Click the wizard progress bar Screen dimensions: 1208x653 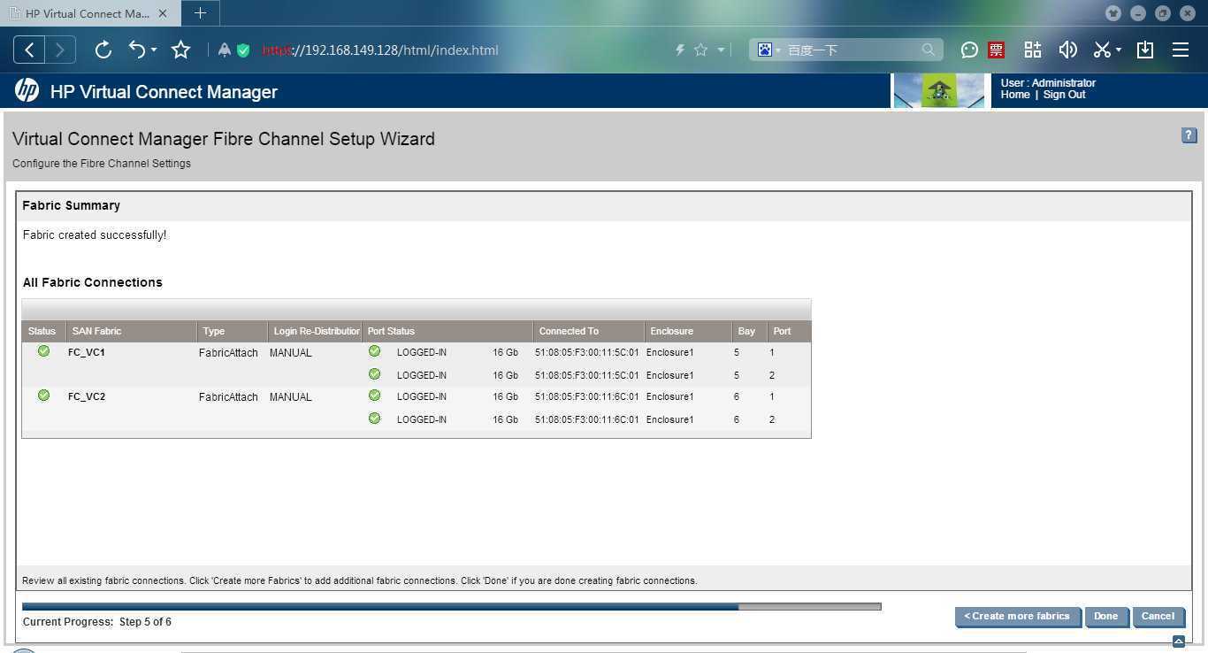[451, 607]
